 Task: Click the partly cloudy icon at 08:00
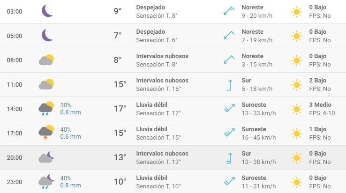click(46, 59)
